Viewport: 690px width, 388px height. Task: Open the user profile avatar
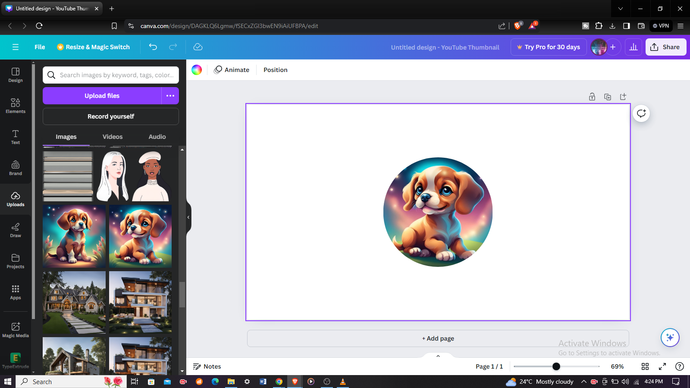(x=599, y=47)
